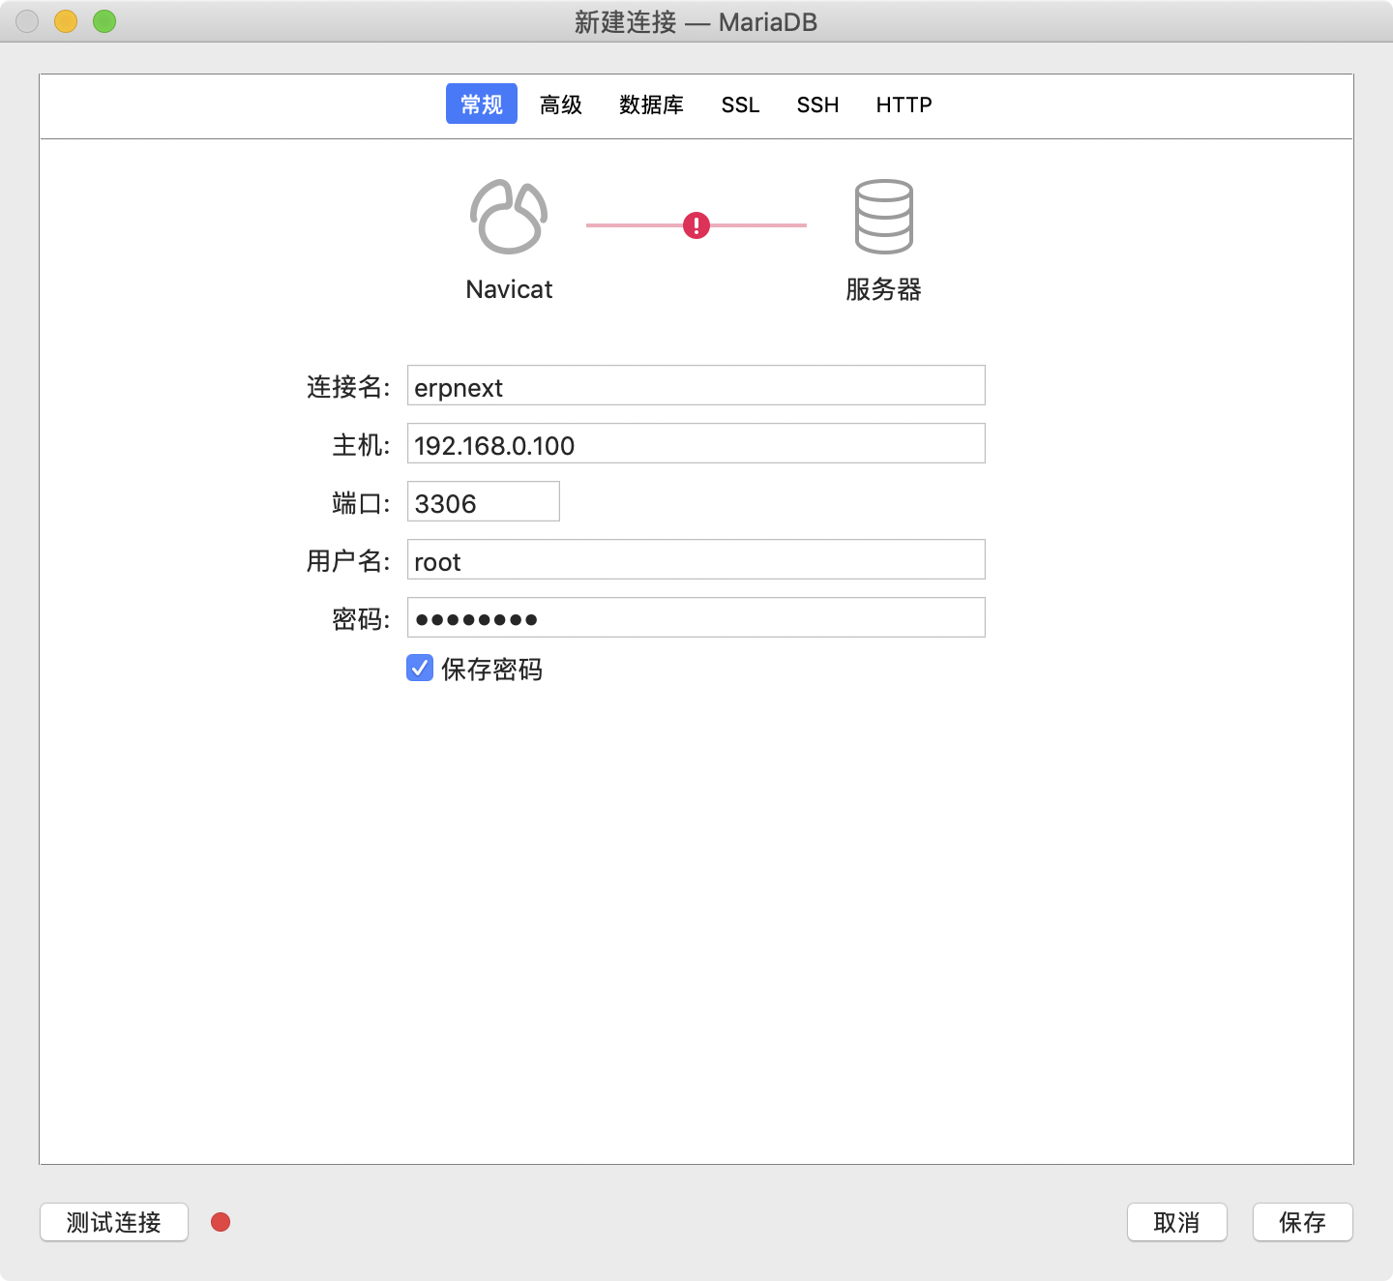Image resolution: width=1393 pixels, height=1281 pixels.
Task: Click the red status dot beside 测试连接
Action: pos(221,1222)
